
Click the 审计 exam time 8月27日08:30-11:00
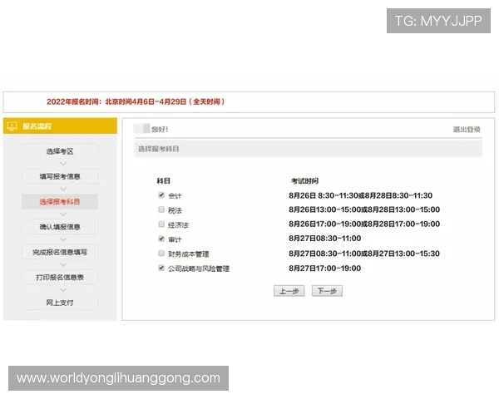(325, 239)
